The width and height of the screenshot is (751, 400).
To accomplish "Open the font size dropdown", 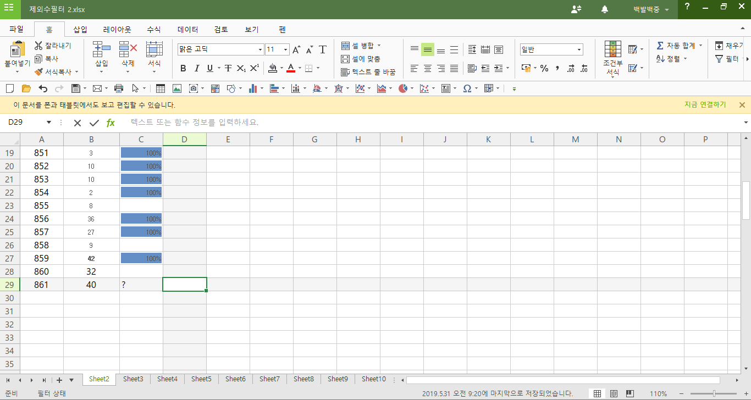I will coord(285,50).
